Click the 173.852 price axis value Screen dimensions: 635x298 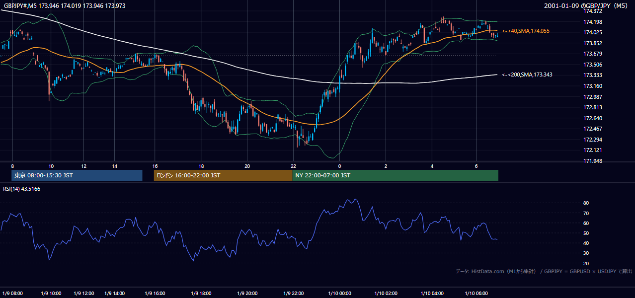pyautogui.click(x=593, y=43)
